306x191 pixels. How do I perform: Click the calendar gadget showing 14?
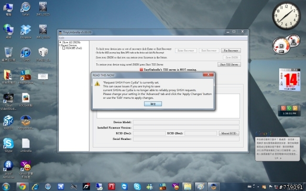tap(290, 80)
